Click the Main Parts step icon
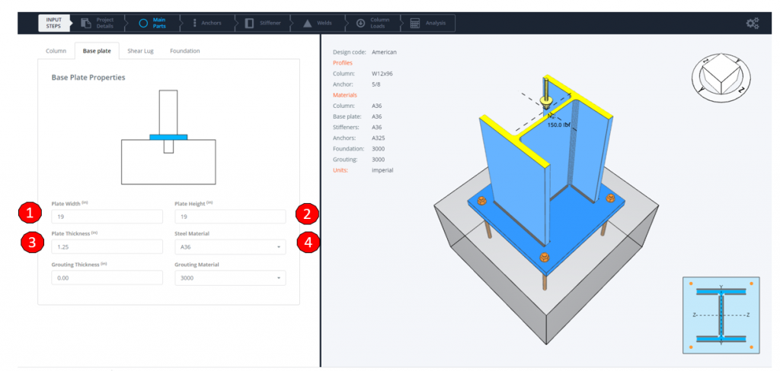This screenshot has height=371, width=780. tap(142, 23)
